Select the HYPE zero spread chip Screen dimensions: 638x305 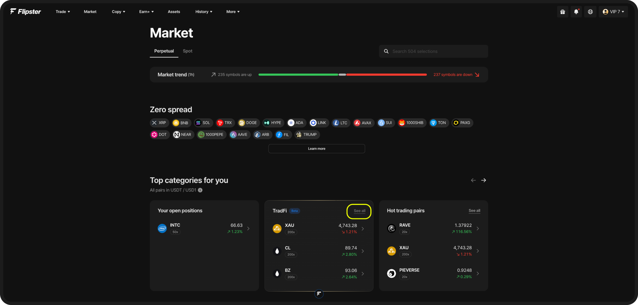tap(273, 123)
